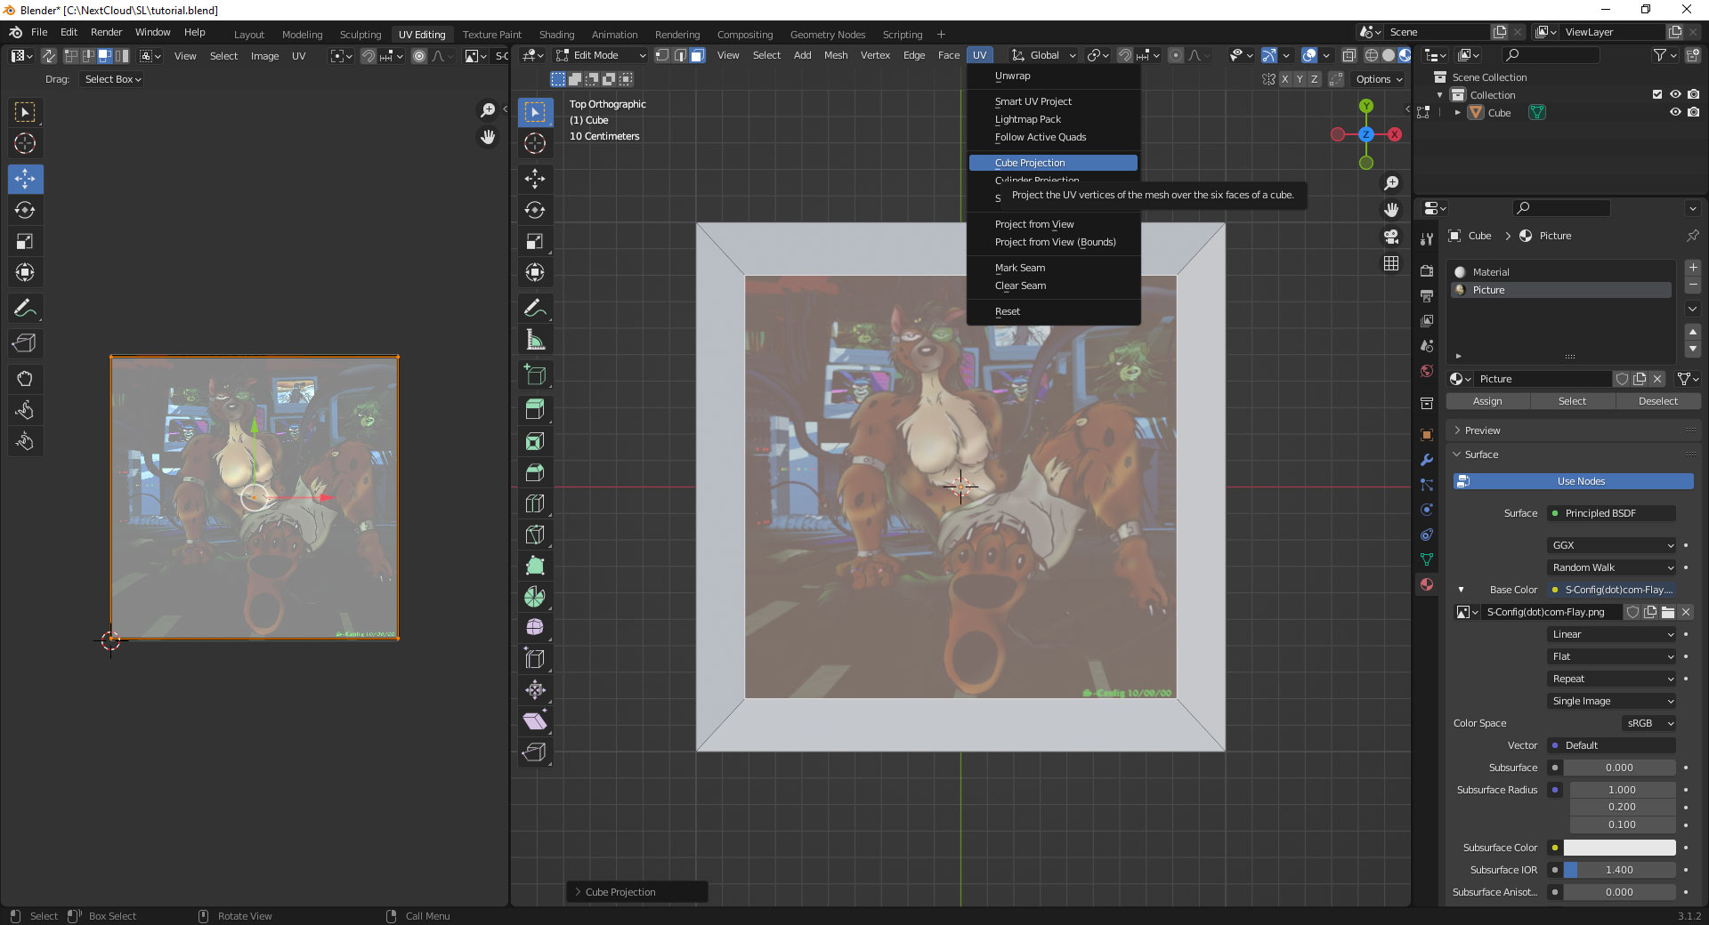Add a new material slot plus button
This screenshot has height=925, width=1709.
click(x=1693, y=268)
